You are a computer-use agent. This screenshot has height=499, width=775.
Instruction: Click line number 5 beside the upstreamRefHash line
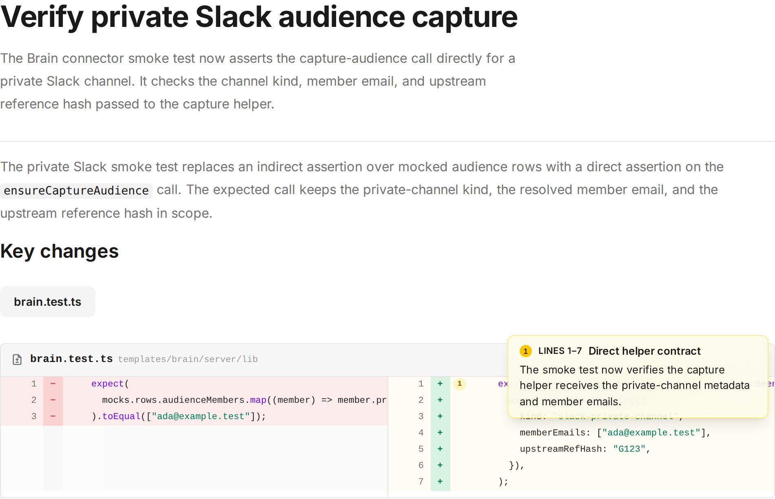click(x=421, y=449)
